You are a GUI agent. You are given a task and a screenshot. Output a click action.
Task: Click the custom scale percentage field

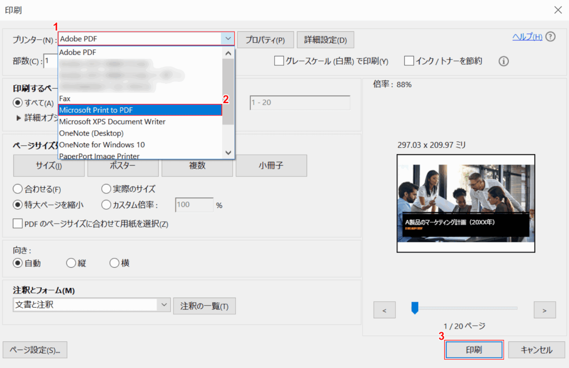point(194,205)
